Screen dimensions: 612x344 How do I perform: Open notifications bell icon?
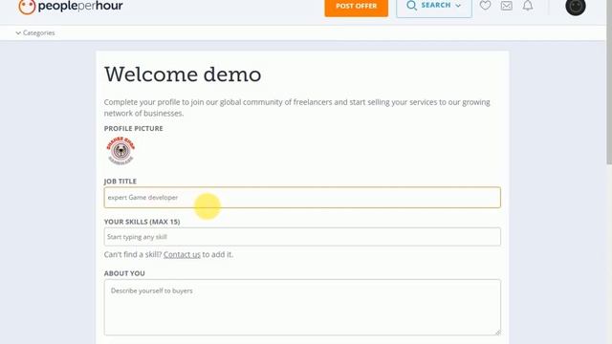[x=528, y=6]
